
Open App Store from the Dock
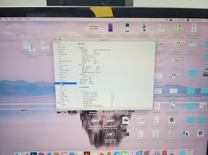click(139, 153)
